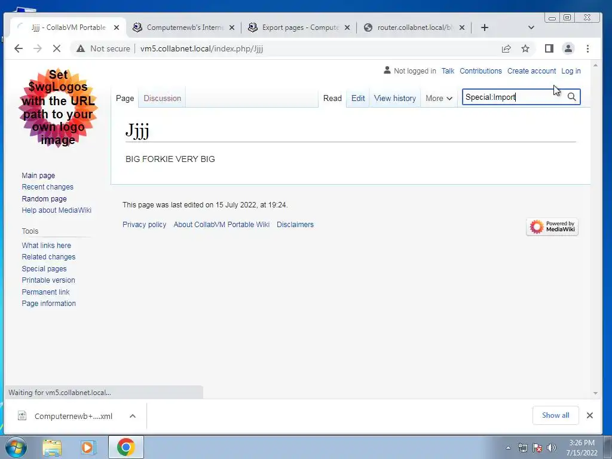
Task: Click Permanent link in Tools
Action: [x=45, y=292]
